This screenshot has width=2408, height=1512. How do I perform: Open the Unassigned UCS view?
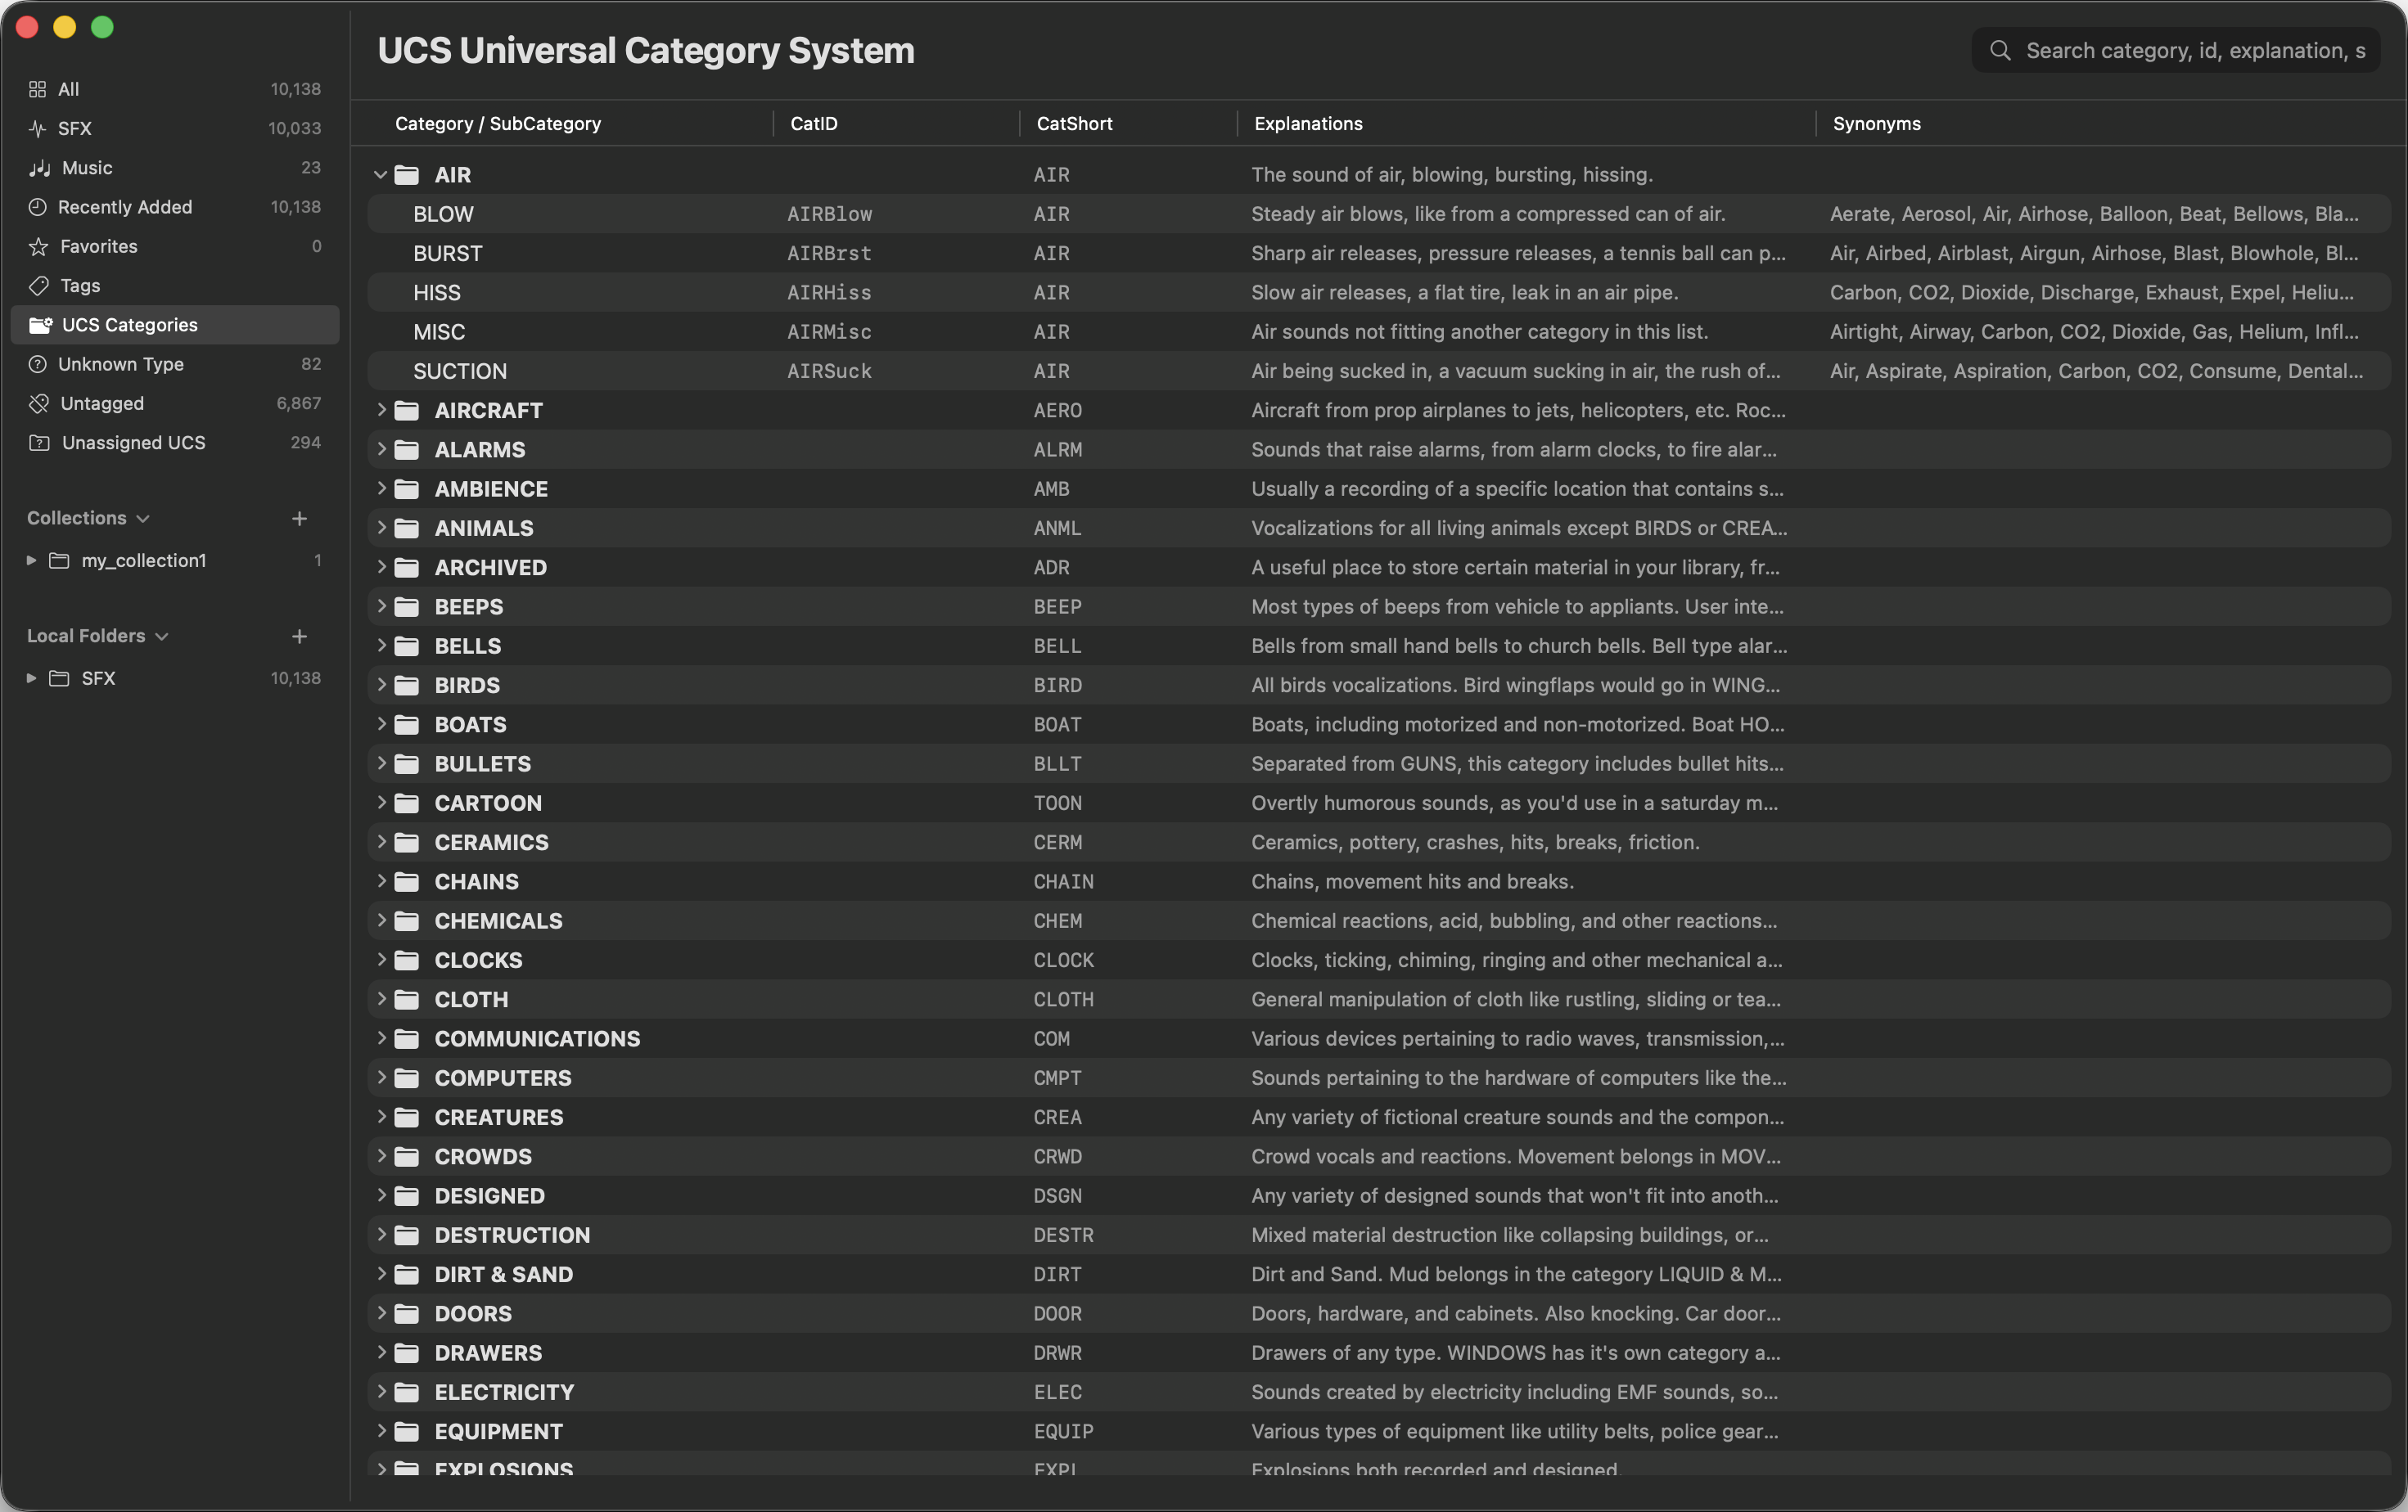tap(175, 443)
